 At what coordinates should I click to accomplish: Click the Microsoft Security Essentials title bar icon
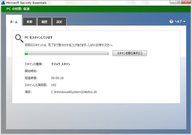pyautogui.click(x=3, y=3)
